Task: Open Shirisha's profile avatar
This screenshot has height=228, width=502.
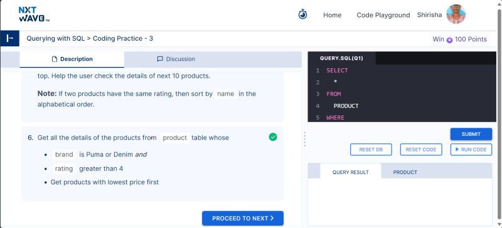Action: point(456,14)
